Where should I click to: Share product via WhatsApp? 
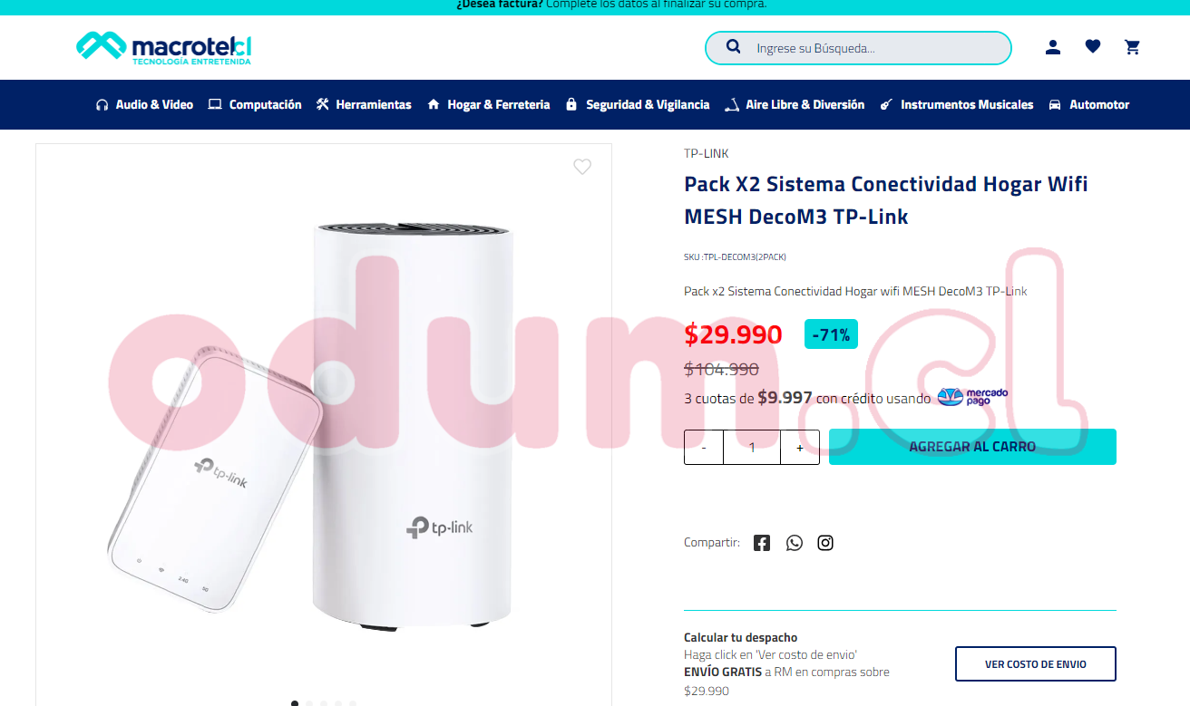click(795, 543)
